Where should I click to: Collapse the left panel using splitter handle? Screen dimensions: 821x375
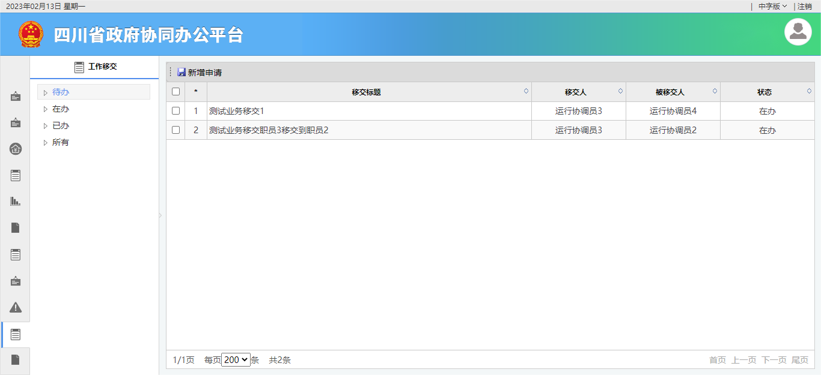point(160,215)
